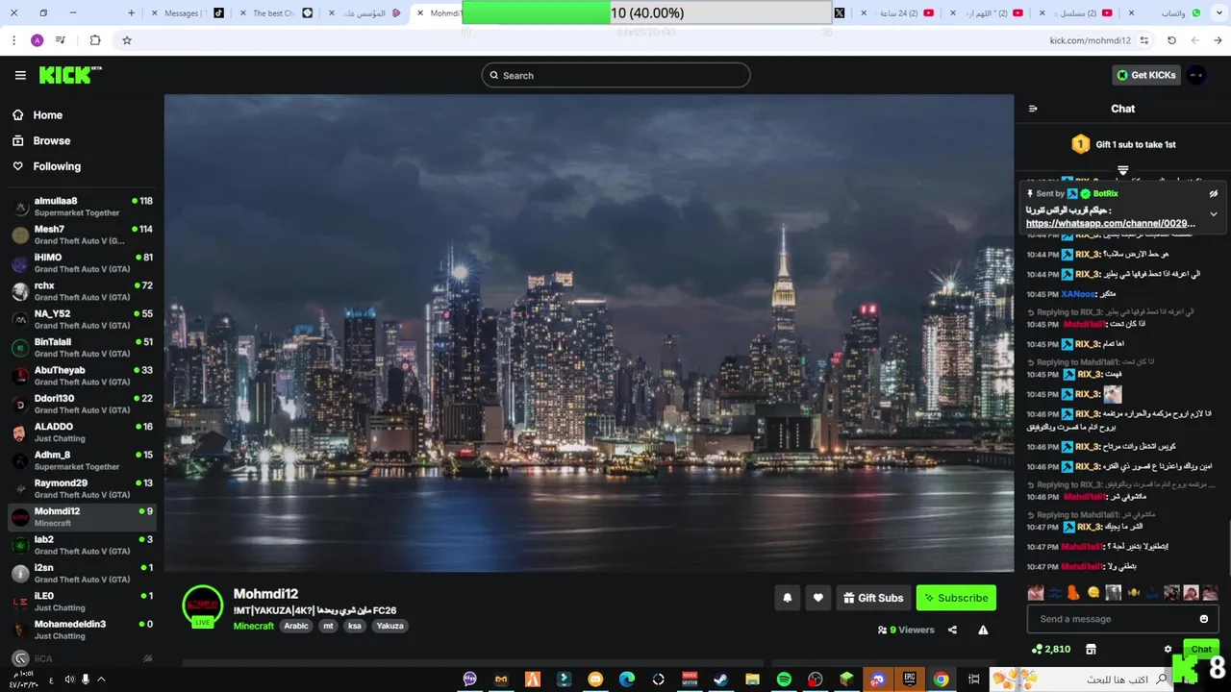The image size is (1231, 692).
Task: Switch to واتساب browser tab
Action: pos(1166,13)
